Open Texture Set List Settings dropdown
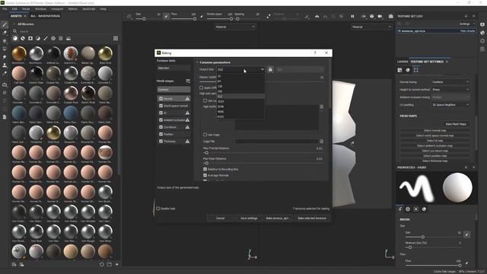This screenshot has height=274, width=487. point(466,24)
